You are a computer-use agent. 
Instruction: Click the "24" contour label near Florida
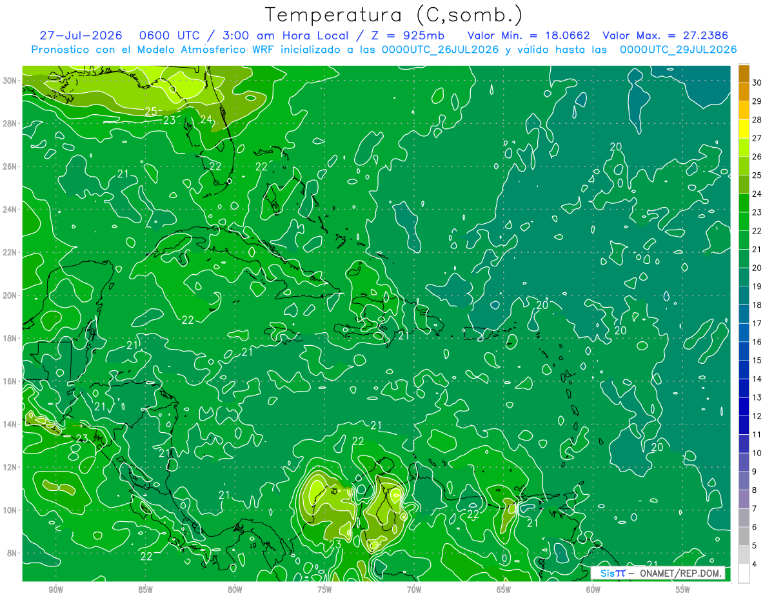coord(206,119)
